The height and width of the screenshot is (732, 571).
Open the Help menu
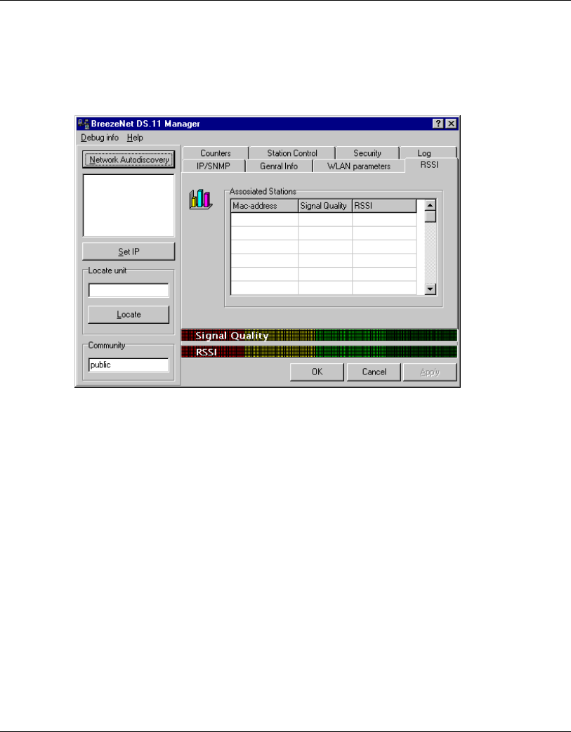[135, 138]
